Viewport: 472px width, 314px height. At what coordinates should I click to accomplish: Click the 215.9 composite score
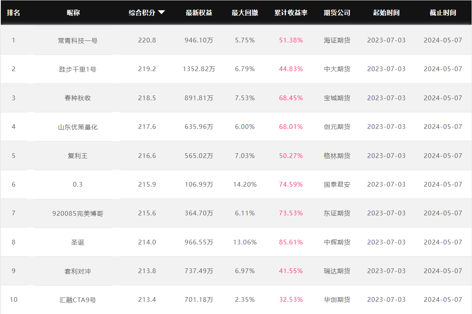pos(147,184)
